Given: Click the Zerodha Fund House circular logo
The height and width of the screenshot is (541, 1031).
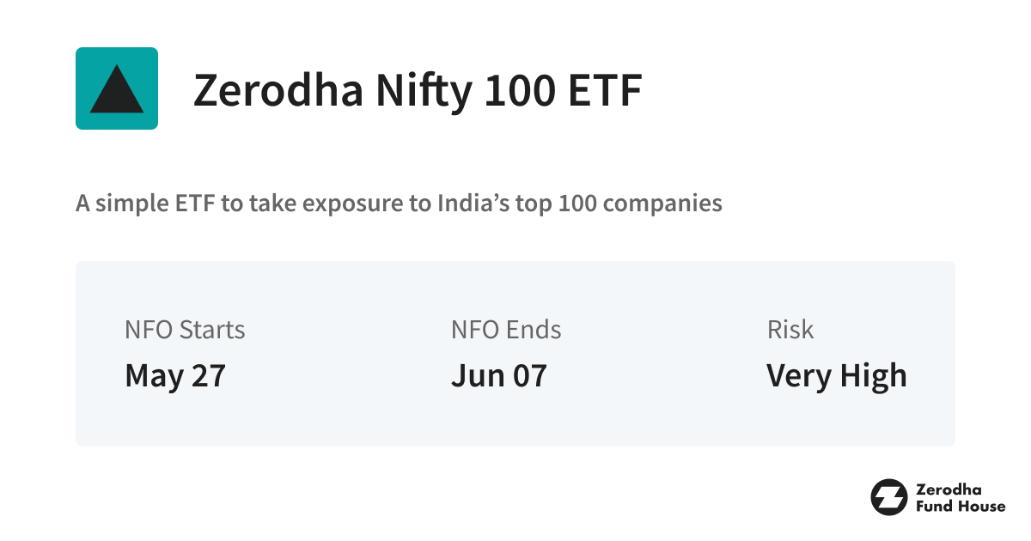Looking at the screenshot, I should [x=888, y=497].
